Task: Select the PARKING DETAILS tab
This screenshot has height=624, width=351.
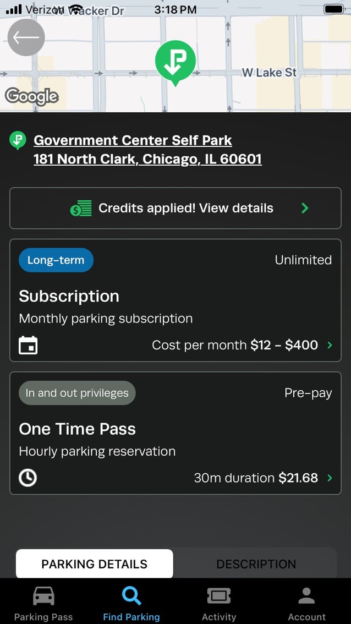Action: pos(94,563)
